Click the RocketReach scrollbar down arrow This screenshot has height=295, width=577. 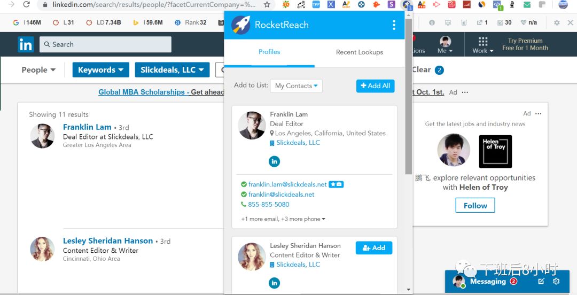409,290
